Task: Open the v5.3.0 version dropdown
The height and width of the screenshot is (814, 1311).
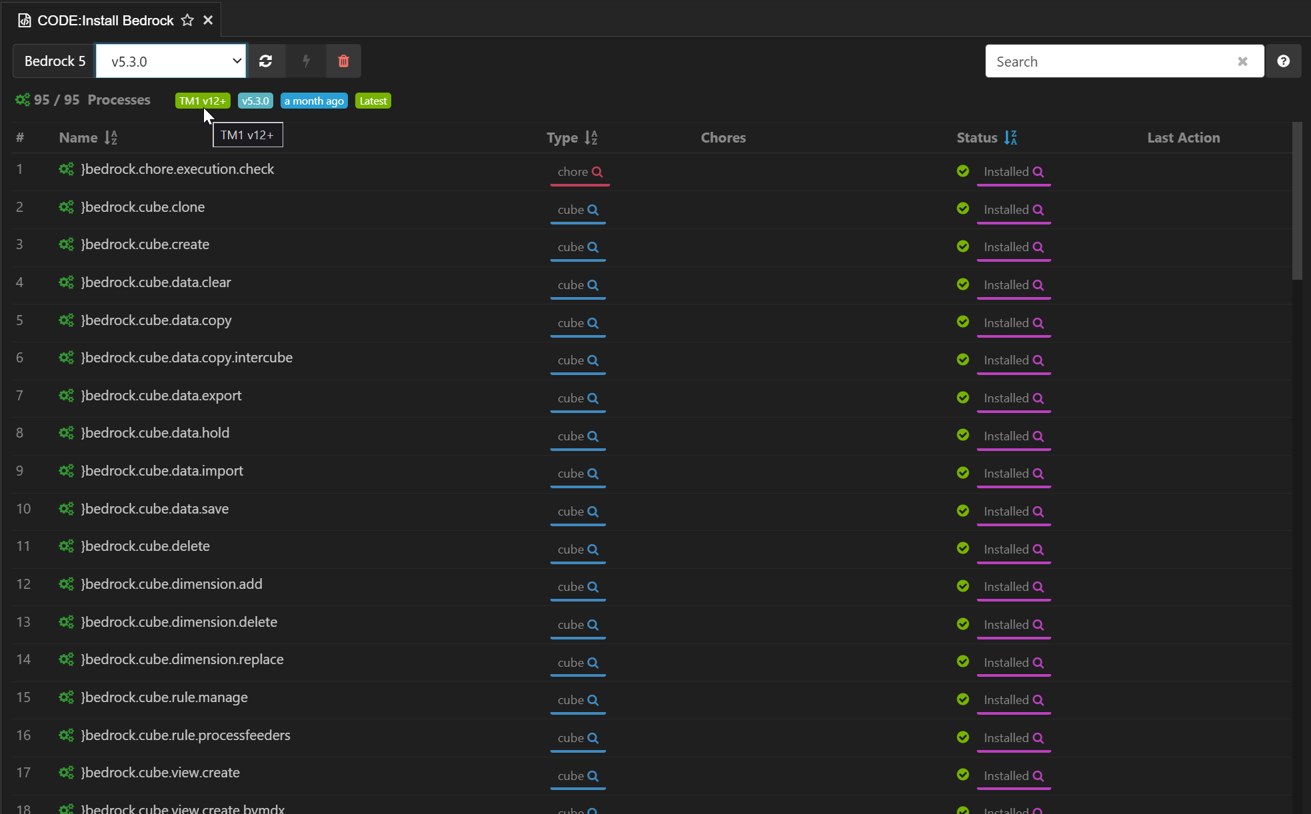Action: (x=171, y=61)
